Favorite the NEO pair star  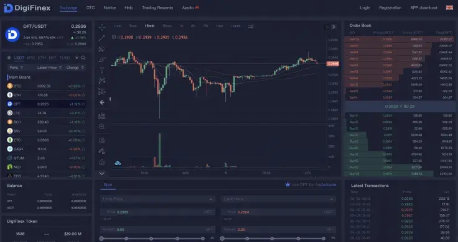(83, 167)
